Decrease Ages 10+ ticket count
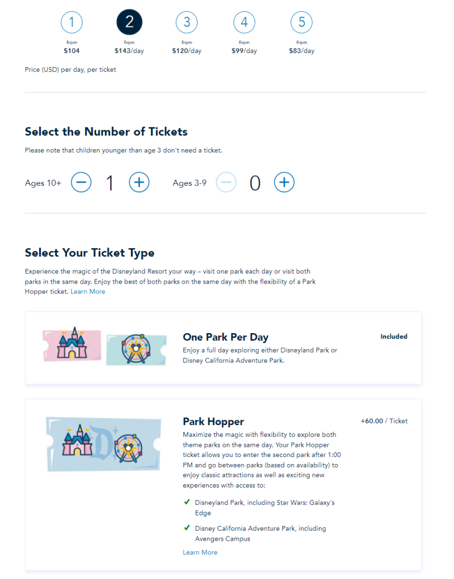 click(81, 183)
